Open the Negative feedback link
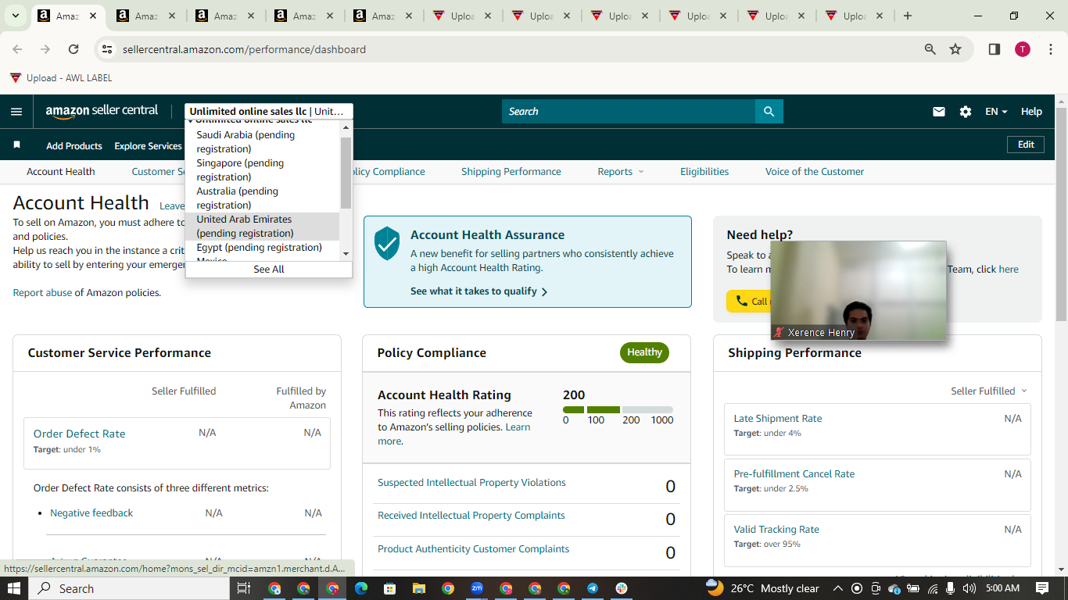Image resolution: width=1068 pixels, height=600 pixels. [x=91, y=513]
